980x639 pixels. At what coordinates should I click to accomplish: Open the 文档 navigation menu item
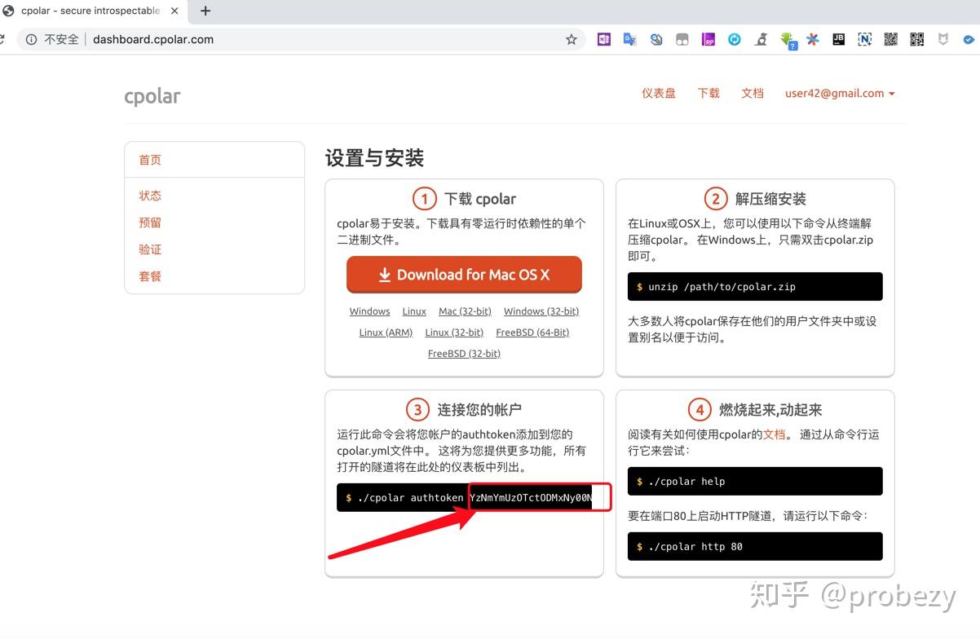[752, 93]
